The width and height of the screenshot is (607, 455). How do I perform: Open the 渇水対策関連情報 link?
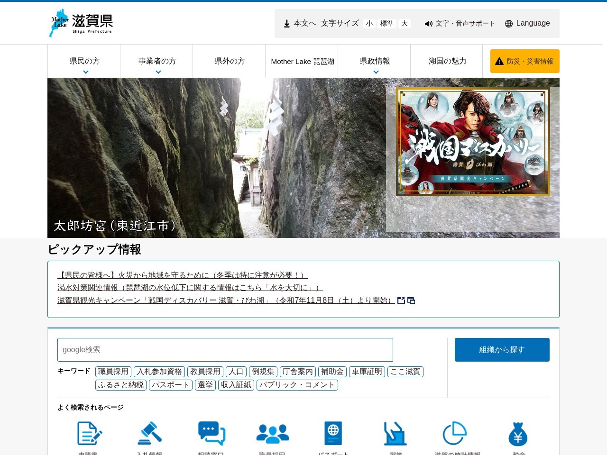(x=190, y=288)
